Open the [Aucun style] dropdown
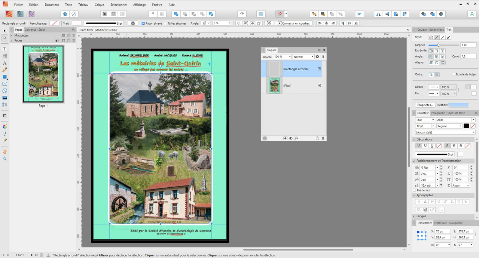The image size is (479, 258). (x=445, y=132)
